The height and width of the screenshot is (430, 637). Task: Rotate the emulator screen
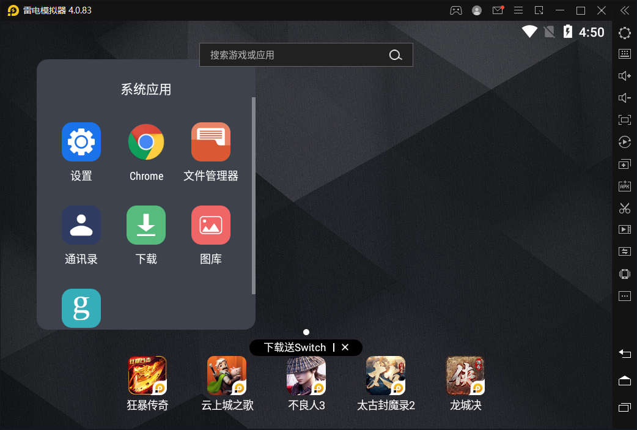624,142
